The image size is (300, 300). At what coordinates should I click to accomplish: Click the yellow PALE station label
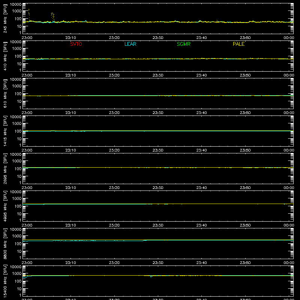point(238,44)
